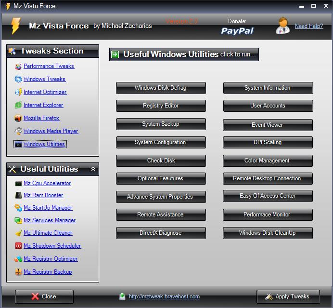333x308 pixels.
Task: Open Mz StartUp Manager
Action: (48, 208)
